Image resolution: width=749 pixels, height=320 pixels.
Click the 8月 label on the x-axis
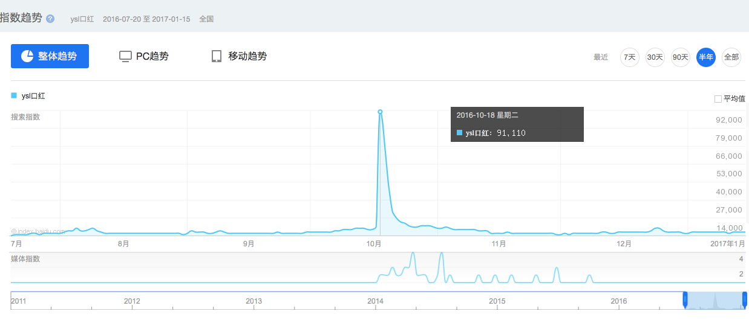click(123, 244)
